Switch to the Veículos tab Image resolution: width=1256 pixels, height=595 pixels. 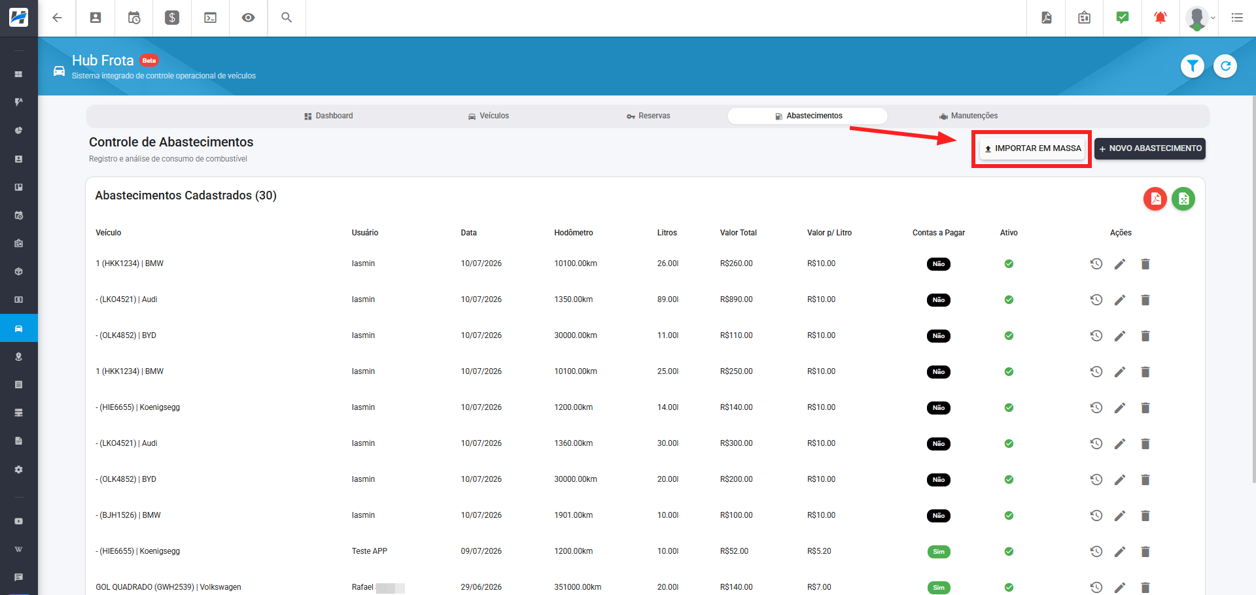click(488, 116)
